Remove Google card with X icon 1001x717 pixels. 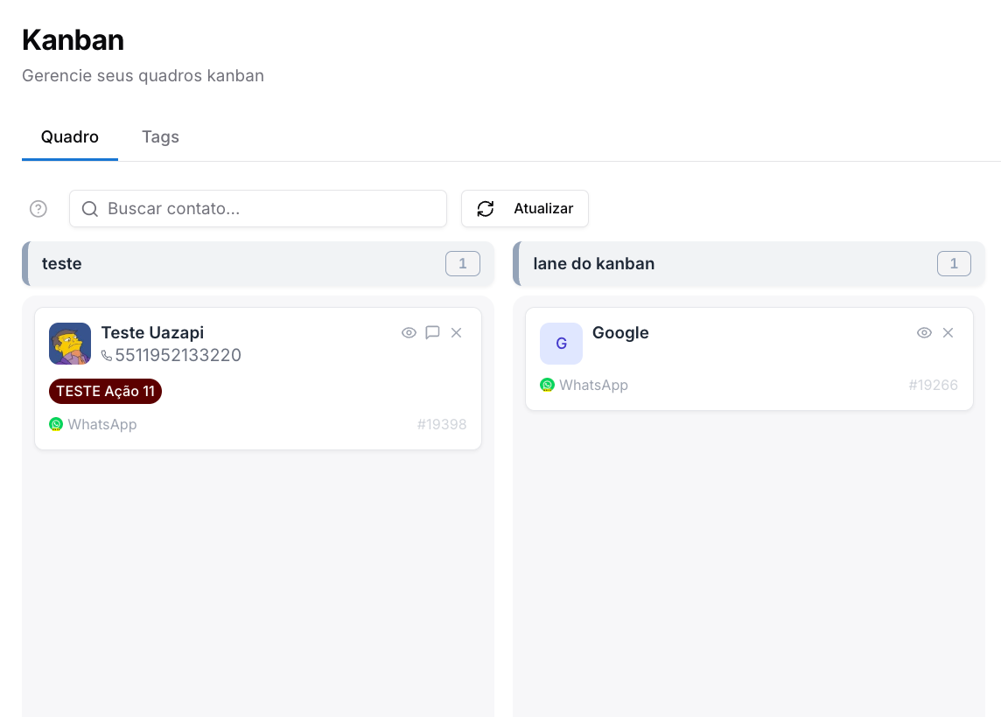tap(948, 332)
